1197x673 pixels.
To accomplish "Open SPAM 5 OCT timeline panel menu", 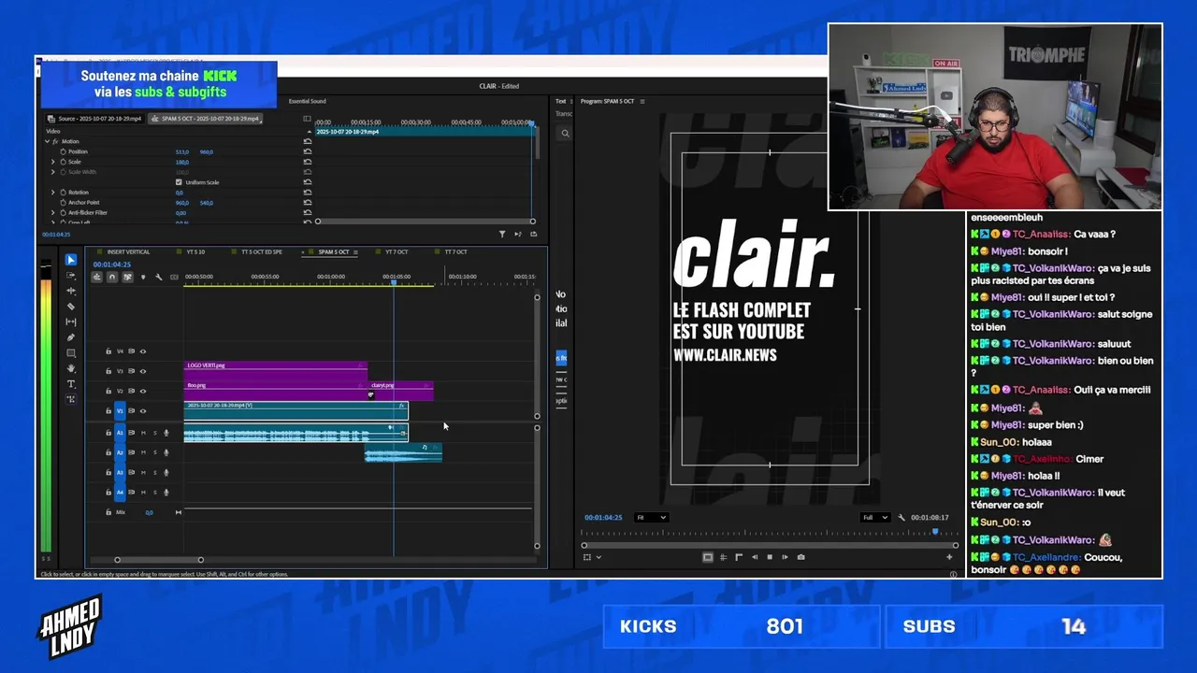I will (x=355, y=252).
